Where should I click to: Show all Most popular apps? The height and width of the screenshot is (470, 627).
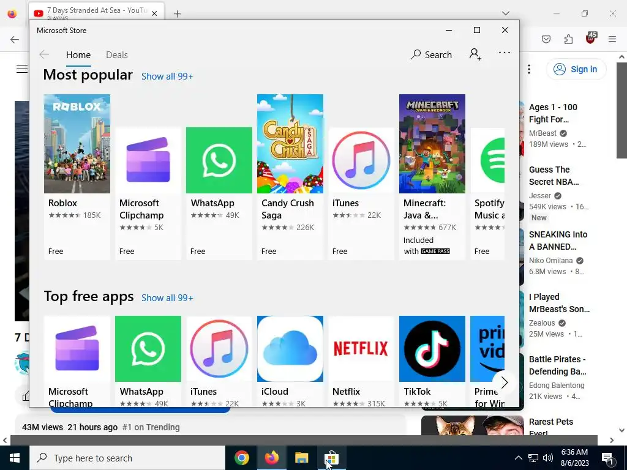(167, 76)
